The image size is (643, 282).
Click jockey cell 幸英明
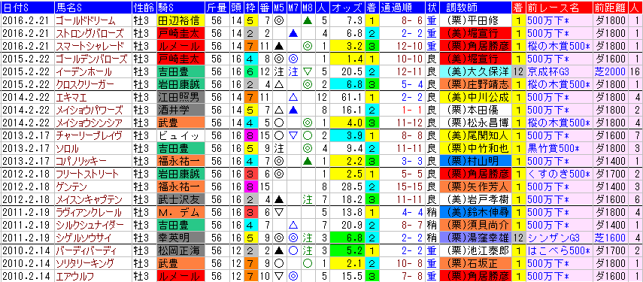[180, 238]
